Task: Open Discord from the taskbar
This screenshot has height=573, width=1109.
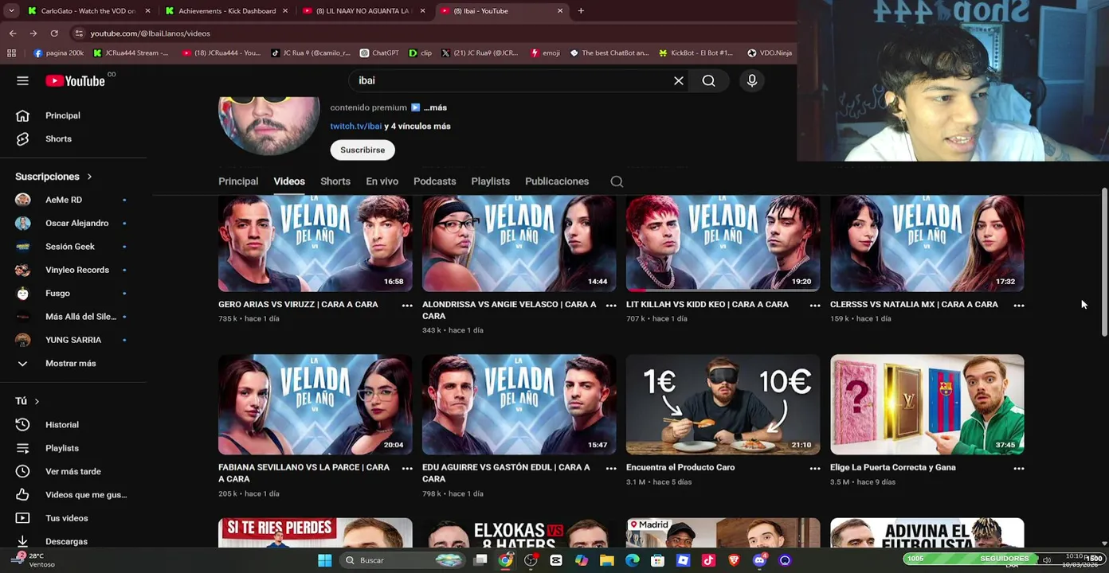Action: coord(759,560)
